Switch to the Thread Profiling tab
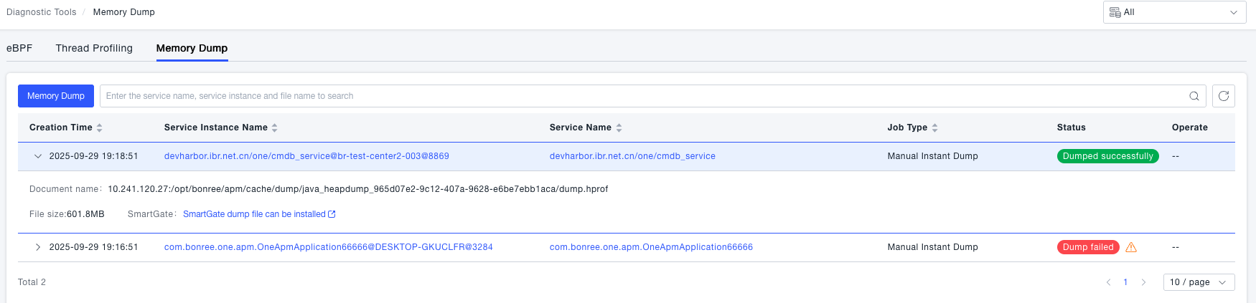 [x=94, y=48]
